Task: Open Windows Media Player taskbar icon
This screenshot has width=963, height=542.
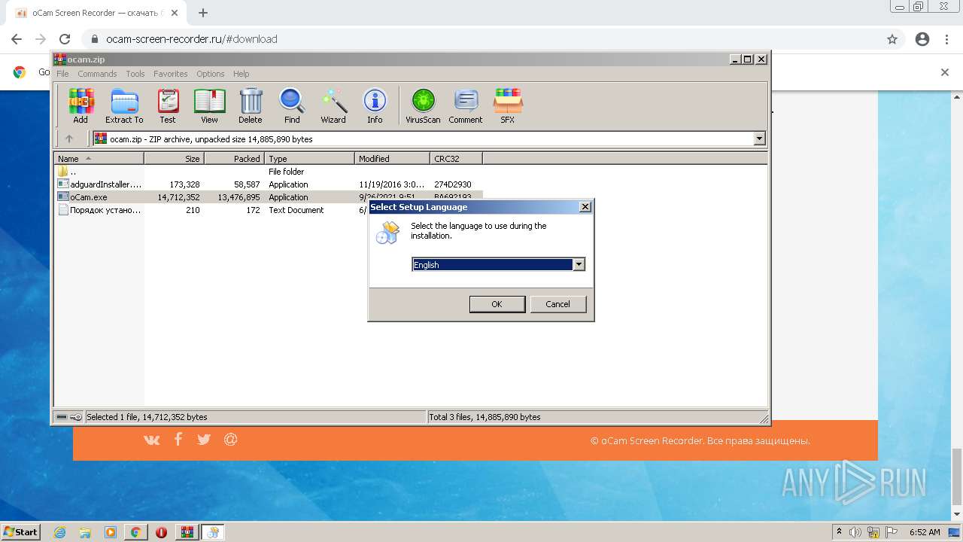Action: [111, 532]
